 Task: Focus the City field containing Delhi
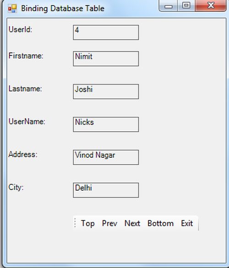[106, 190]
